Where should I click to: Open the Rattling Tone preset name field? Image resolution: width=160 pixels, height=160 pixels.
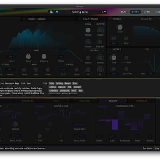(x=80, y=12)
